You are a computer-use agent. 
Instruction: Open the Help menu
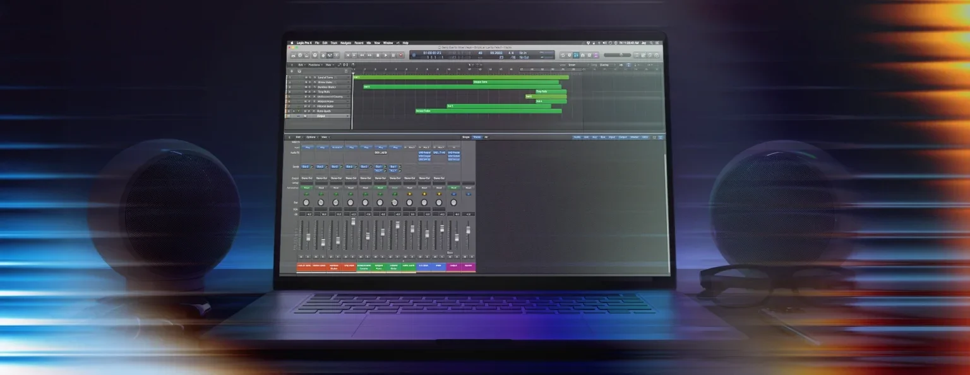(x=405, y=43)
